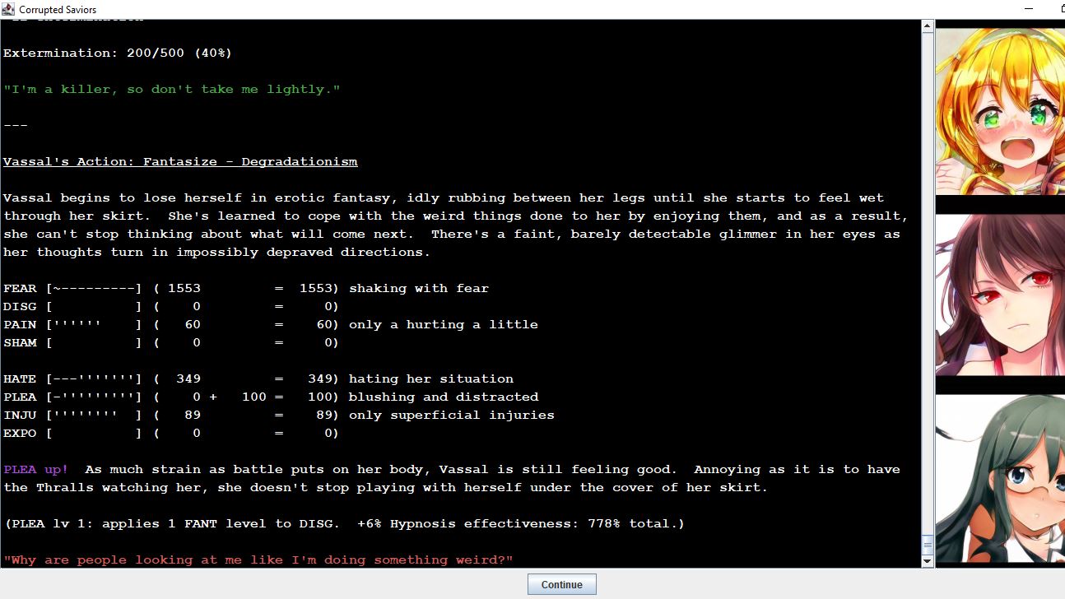The image size is (1065, 599).
Task: Click the Extermination: 200/500 progress line
Action: click(118, 53)
